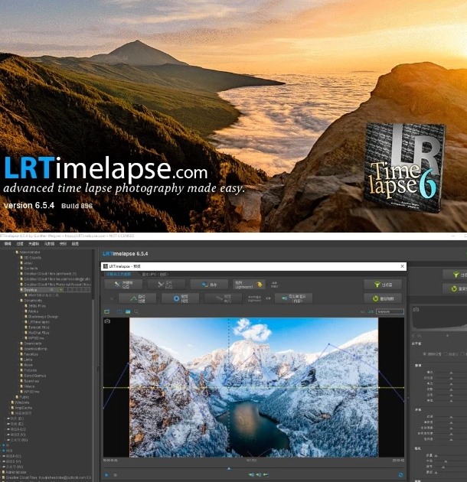This screenshot has height=482, width=467.
Task: Click the green funnel Filter button in dialog
Action: (x=383, y=285)
